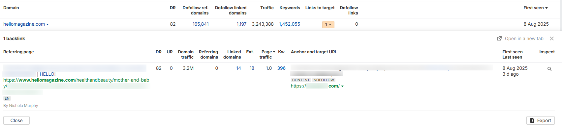Open the target URL dropdown arrow

tap(342, 86)
